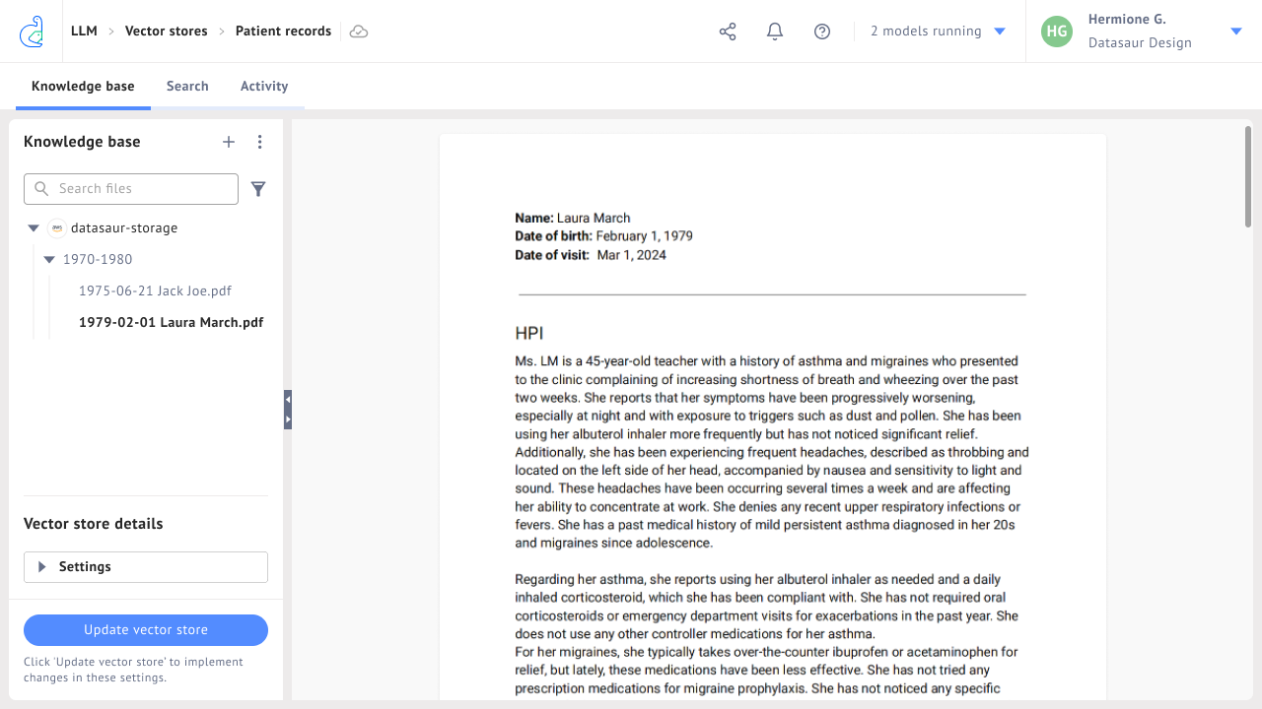Click the document viewer vertical scrollbar
The width and height of the screenshot is (1262, 709).
(1247, 178)
